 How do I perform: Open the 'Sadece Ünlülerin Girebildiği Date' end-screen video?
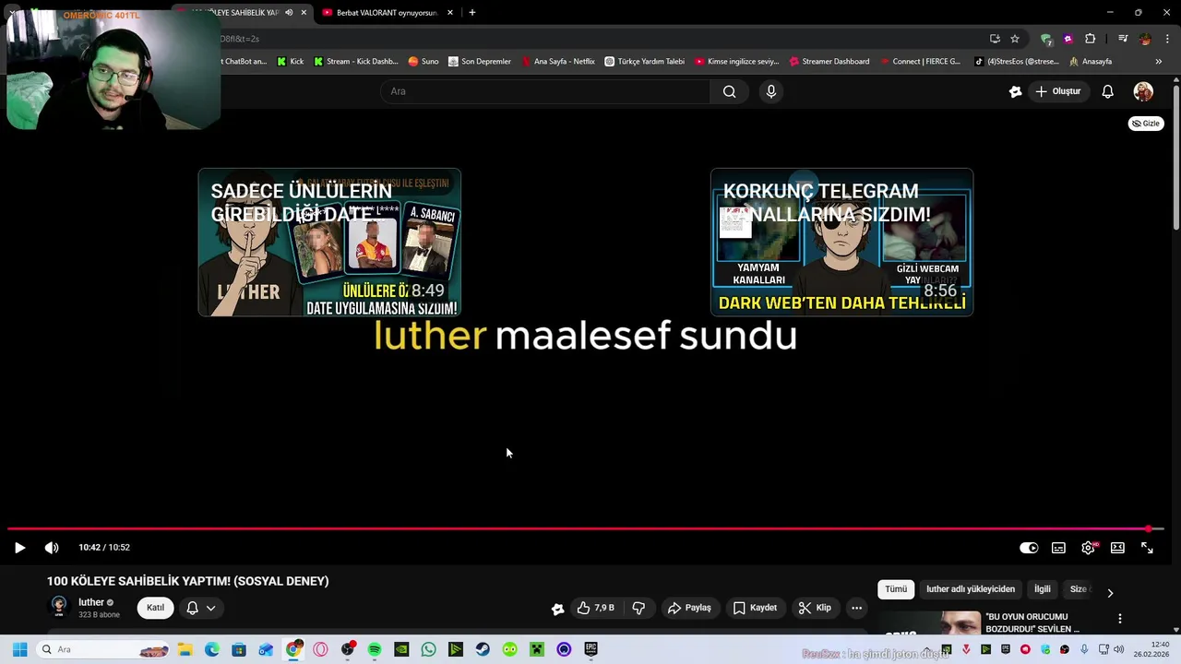tap(329, 243)
